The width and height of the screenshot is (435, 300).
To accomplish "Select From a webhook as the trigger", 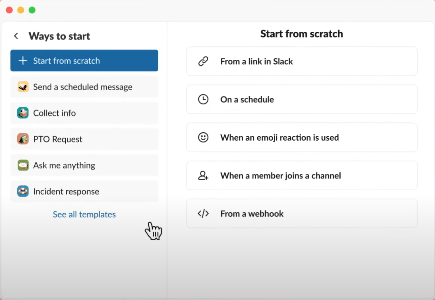I will pos(301,213).
